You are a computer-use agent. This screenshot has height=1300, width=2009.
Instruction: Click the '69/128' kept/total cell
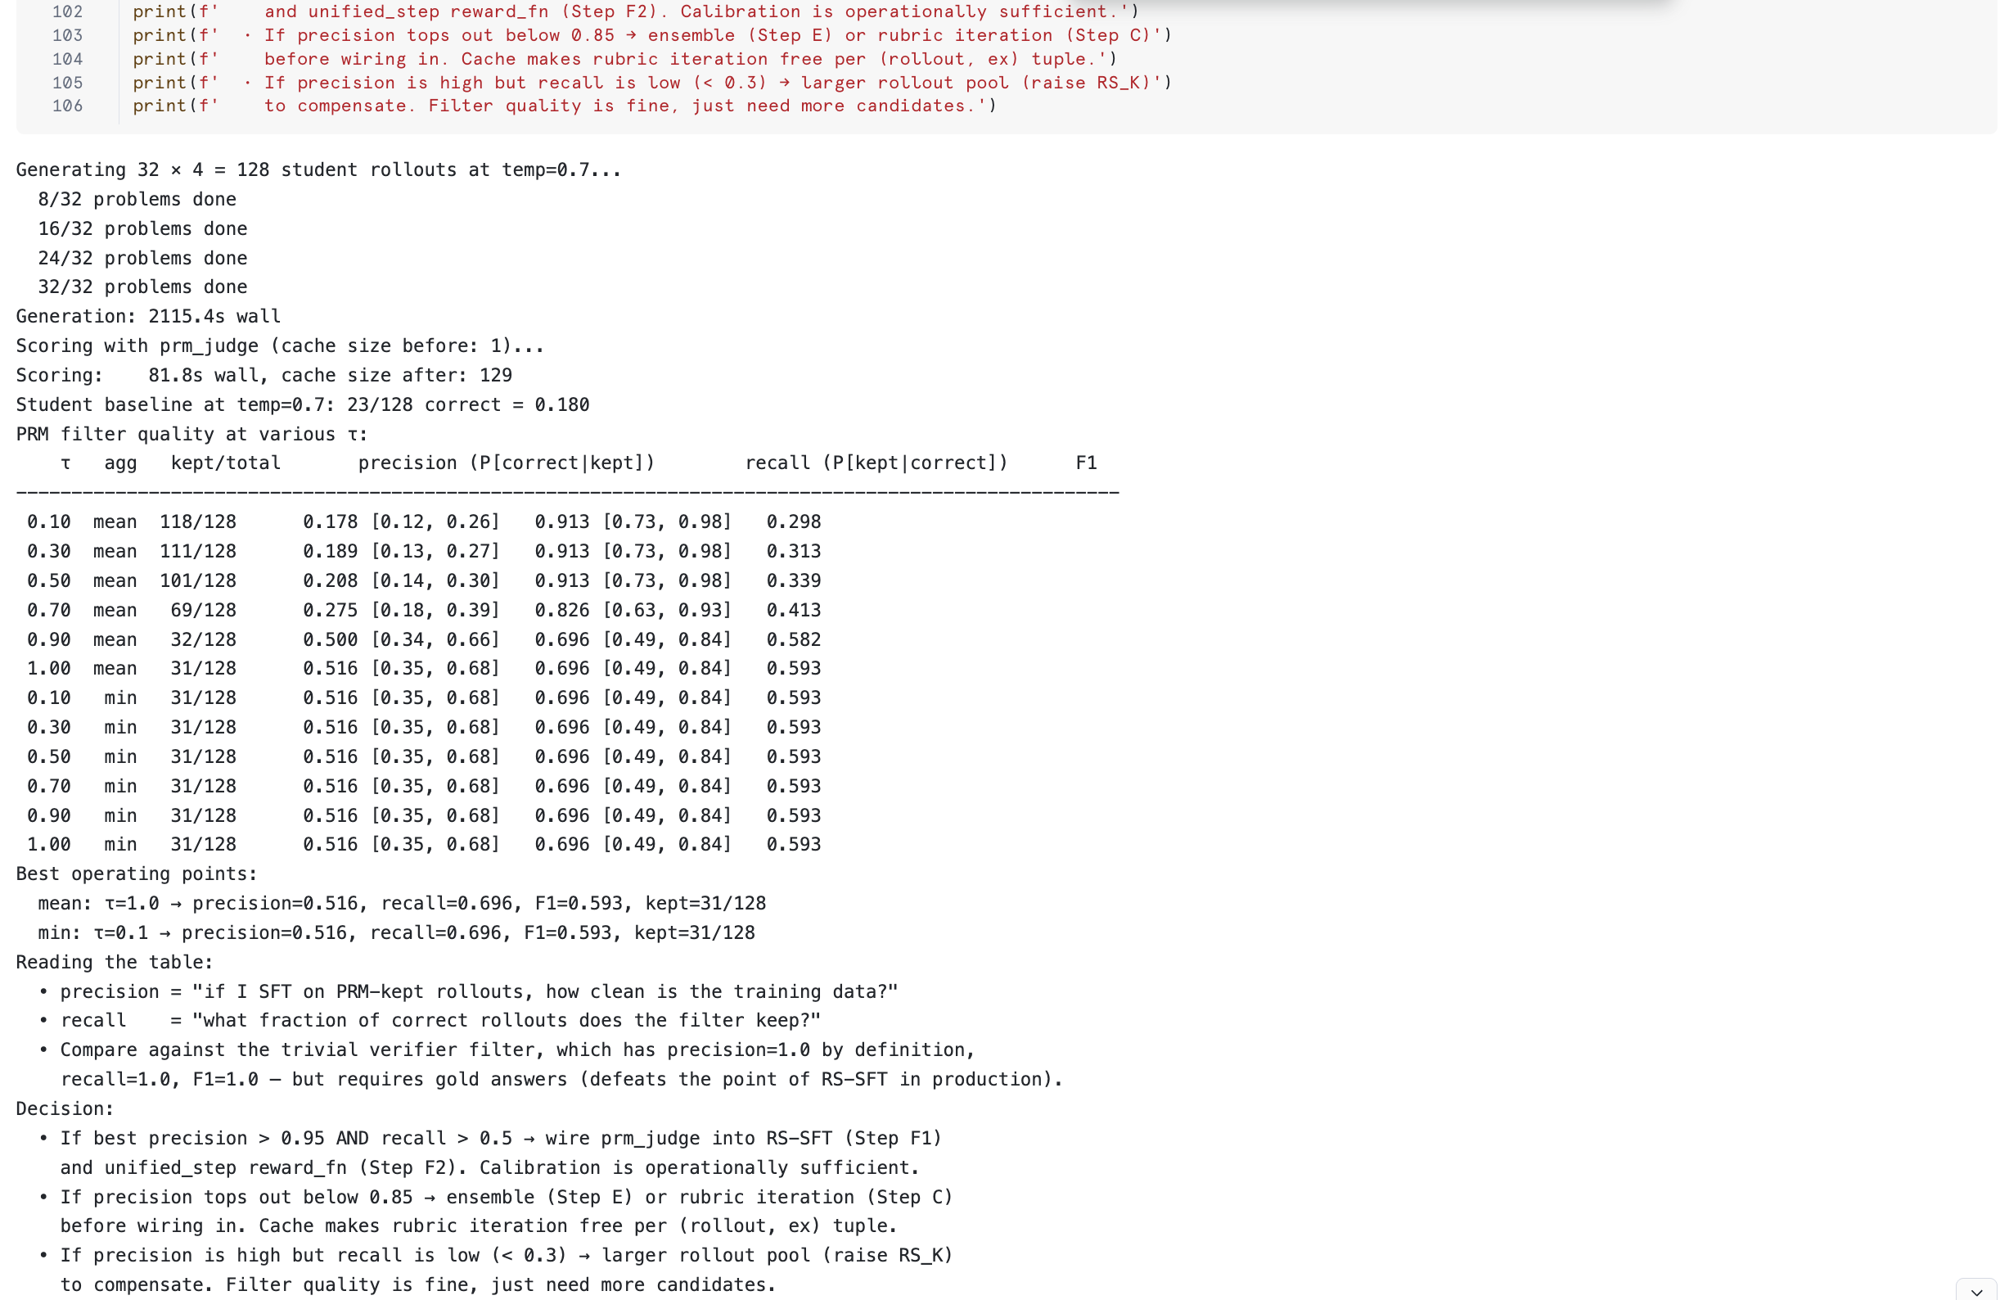coord(203,611)
